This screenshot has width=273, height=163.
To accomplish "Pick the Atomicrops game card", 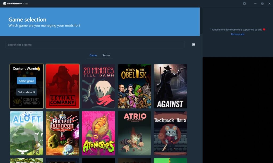I will (98, 133).
